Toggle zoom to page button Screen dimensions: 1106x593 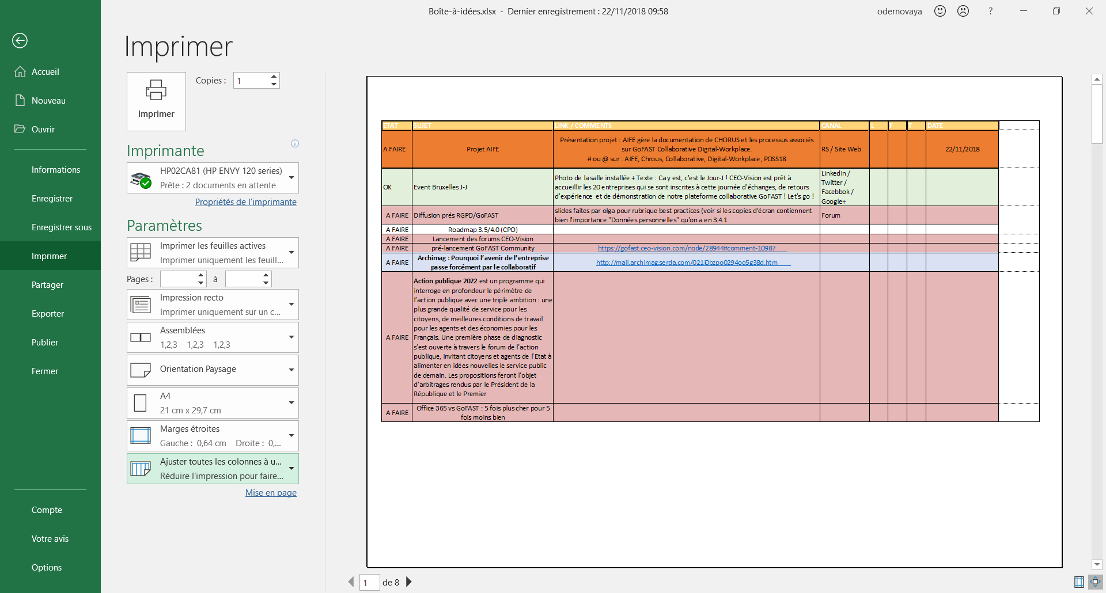[1095, 582]
